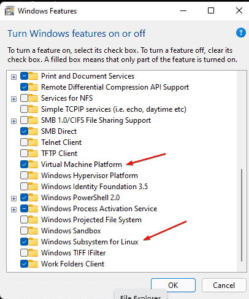Expand SMB 1.0/CIFS File Sharing Support
This screenshot has height=299, width=249.
13,121
